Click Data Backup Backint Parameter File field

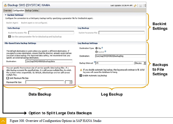click(x=51, y=32)
